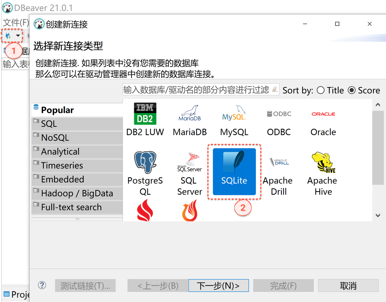Switch to the NoSQL category
The image size is (386, 302).
77,138
